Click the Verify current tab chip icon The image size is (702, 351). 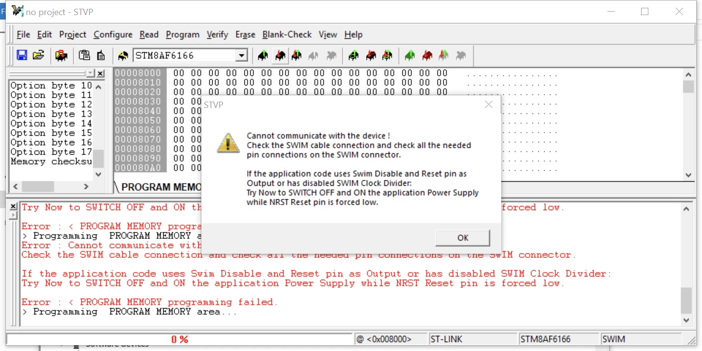pos(296,56)
